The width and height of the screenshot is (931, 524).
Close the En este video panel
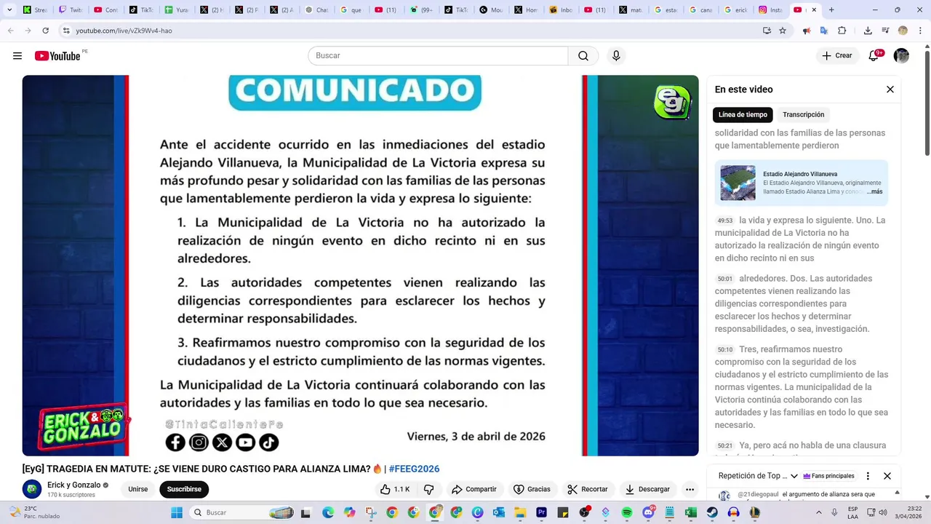[x=890, y=90]
